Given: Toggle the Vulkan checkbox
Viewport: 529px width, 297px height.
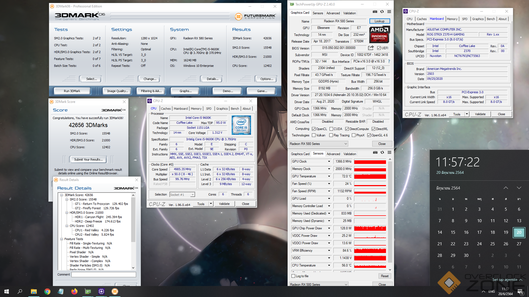Looking at the screenshot, I should 314,135.
